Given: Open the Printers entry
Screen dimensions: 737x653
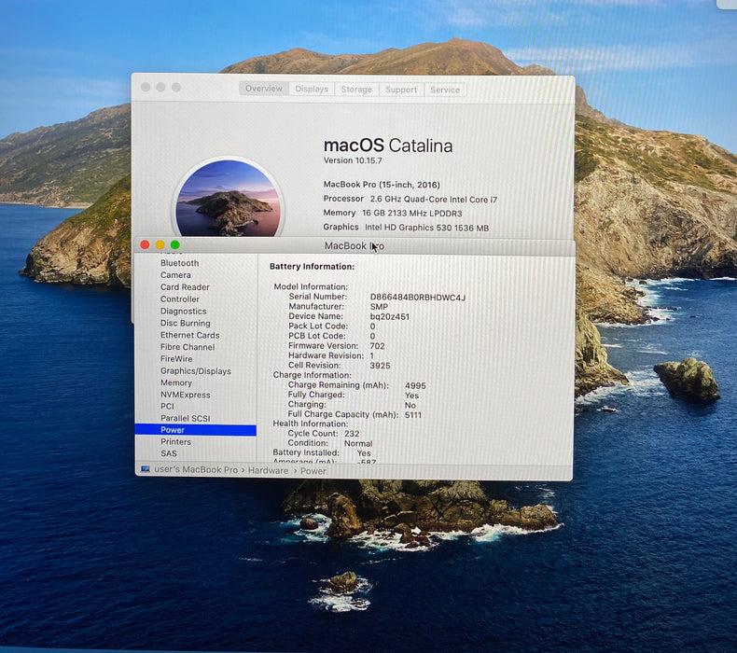Looking at the screenshot, I should (x=175, y=442).
